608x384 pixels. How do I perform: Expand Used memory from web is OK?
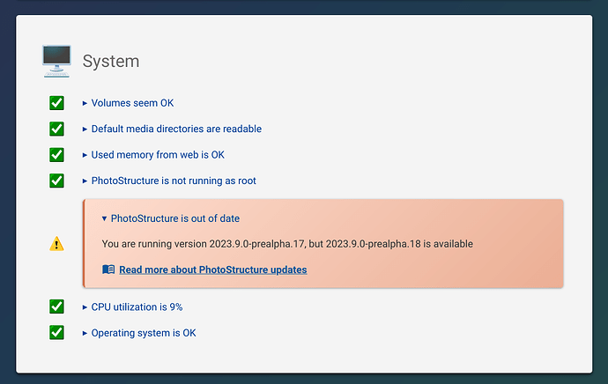pyautogui.click(x=153, y=155)
